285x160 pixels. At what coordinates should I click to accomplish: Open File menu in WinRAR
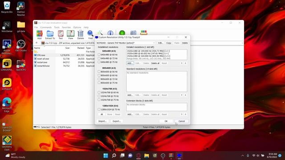tap(36, 28)
